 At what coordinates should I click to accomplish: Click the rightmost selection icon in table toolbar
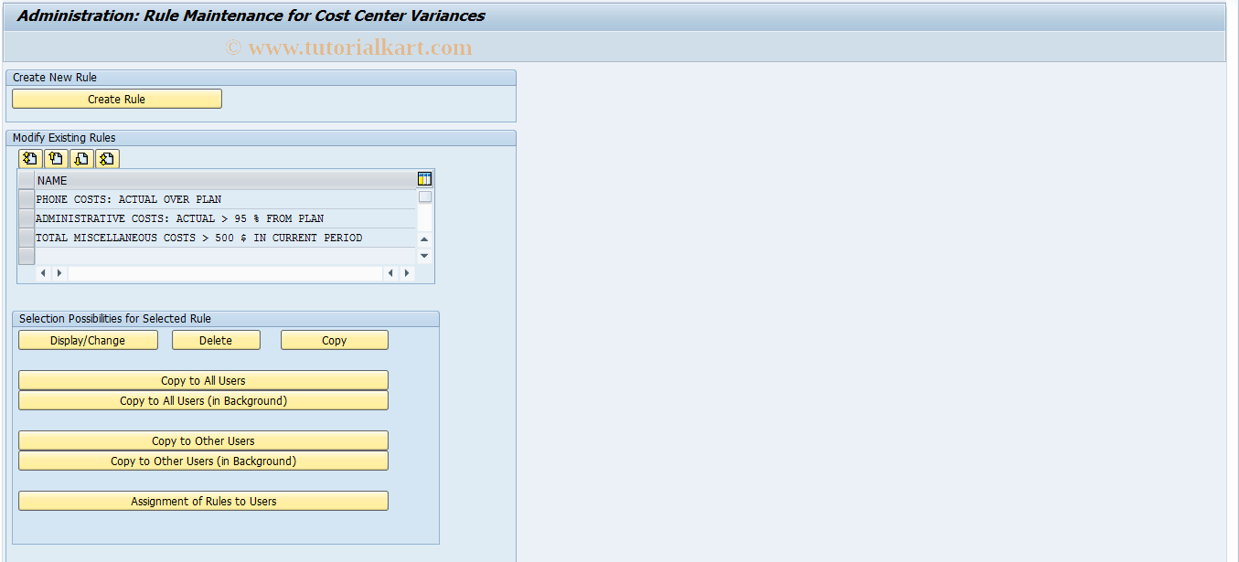tap(107, 158)
